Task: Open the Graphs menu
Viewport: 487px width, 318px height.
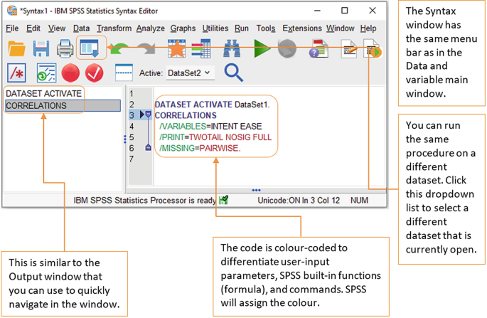Action: pos(183,28)
